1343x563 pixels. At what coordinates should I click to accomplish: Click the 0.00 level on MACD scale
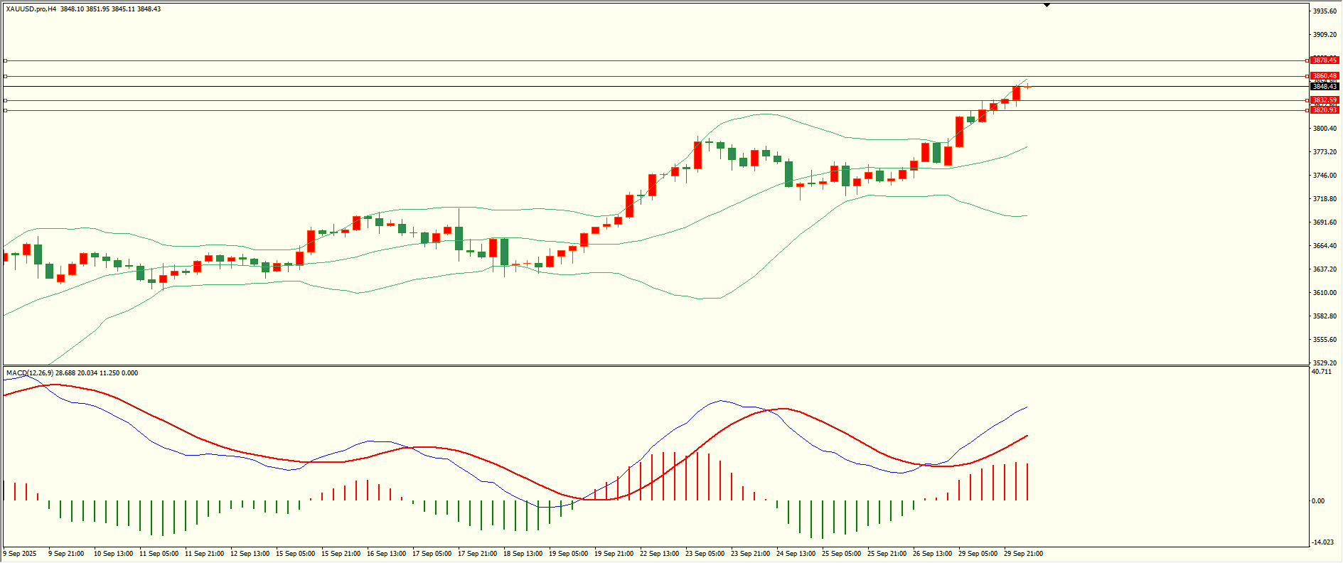(1317, 501)
